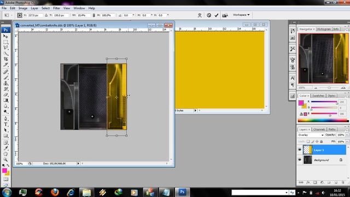Toggle lock transparent pixels
350x197 pixels.
pyautogui.click(x=308, y=141)
